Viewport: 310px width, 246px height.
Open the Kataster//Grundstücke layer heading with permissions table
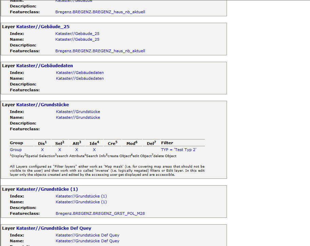pos(42,105)
